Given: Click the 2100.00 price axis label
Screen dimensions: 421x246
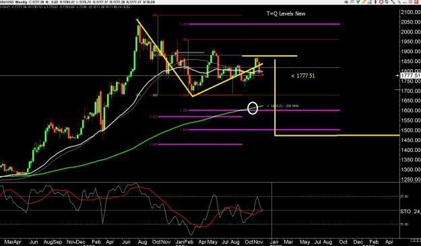Looking at the screenshot, I should point(410,12).
